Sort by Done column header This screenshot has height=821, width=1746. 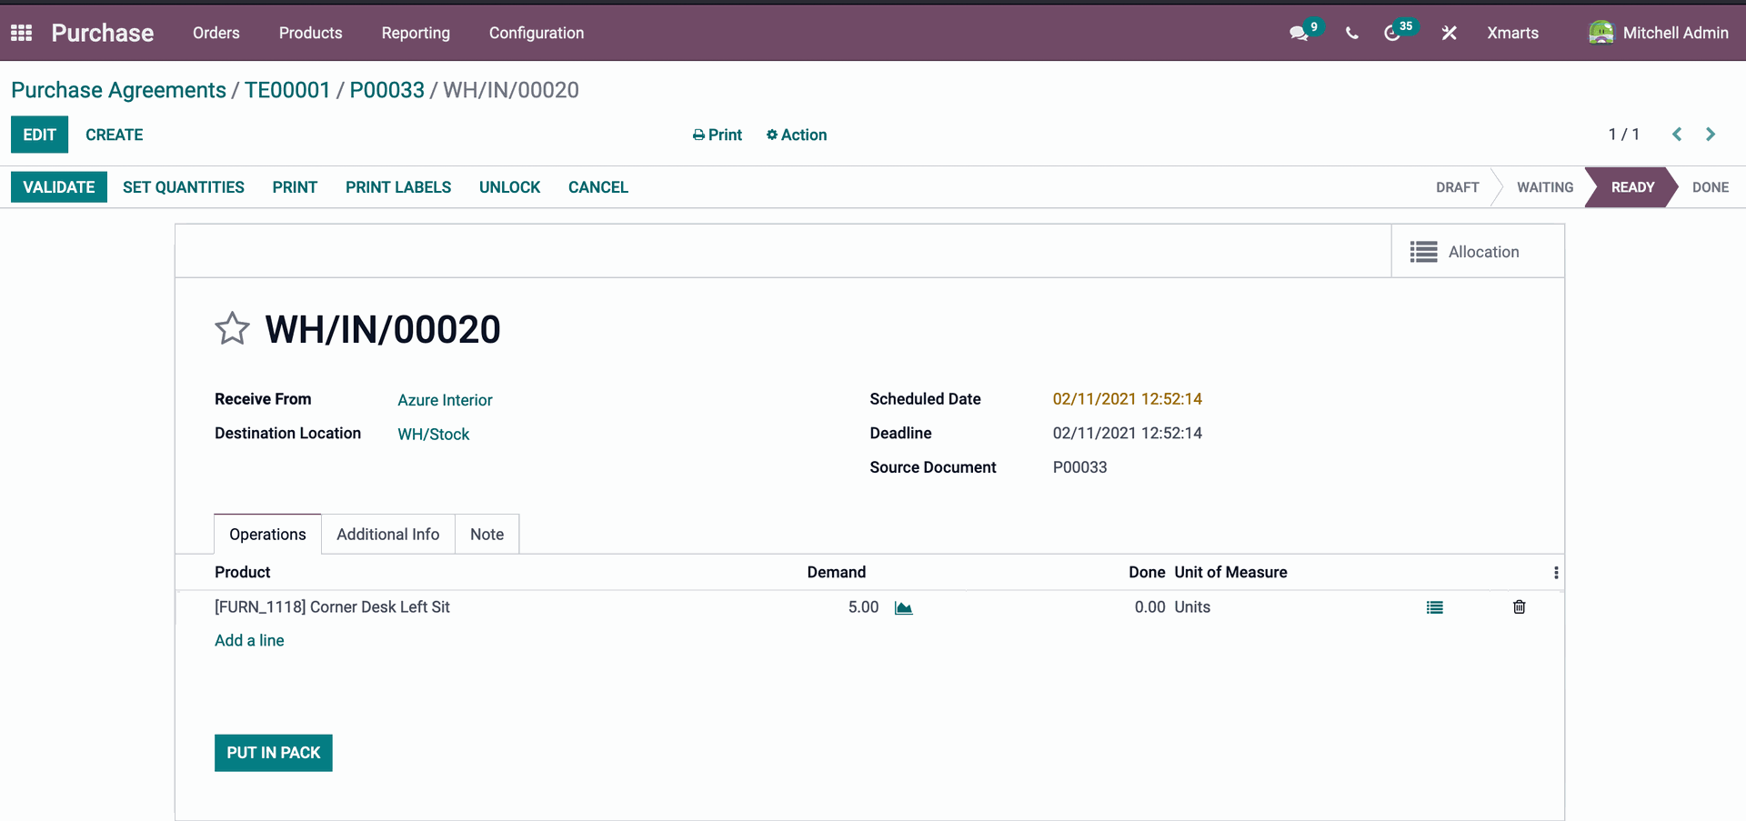tap(1147, 572)
